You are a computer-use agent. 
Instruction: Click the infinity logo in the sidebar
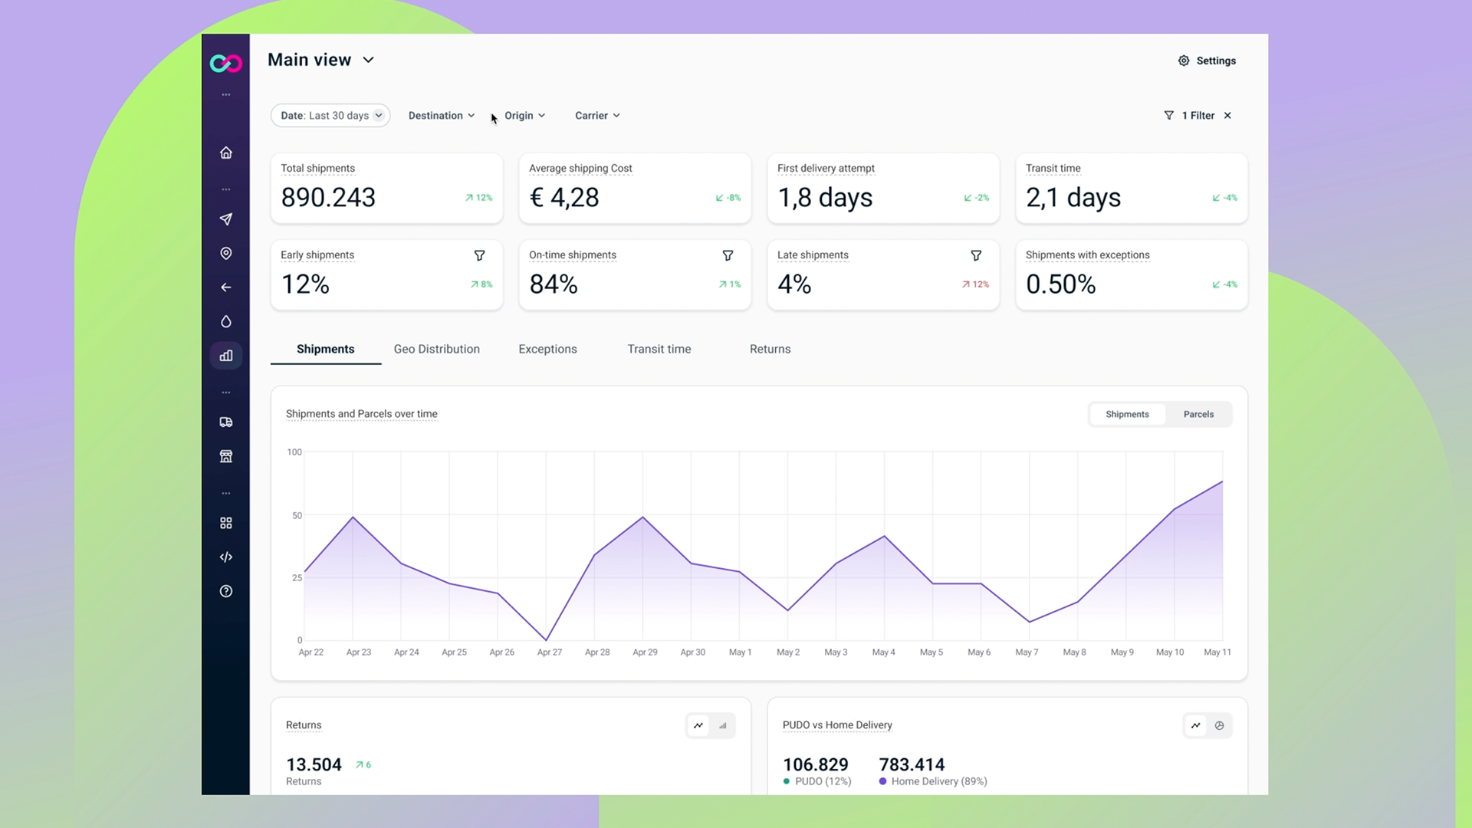pos(225,64)
